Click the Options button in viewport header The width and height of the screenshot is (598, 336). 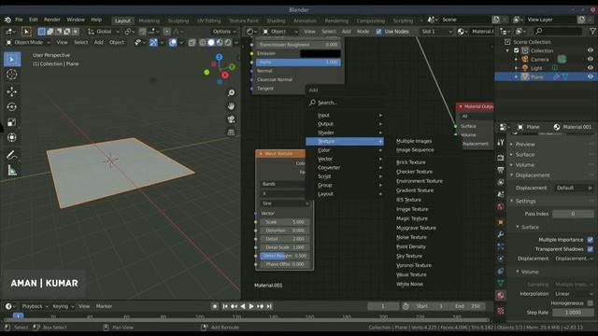tap(224, 32)
